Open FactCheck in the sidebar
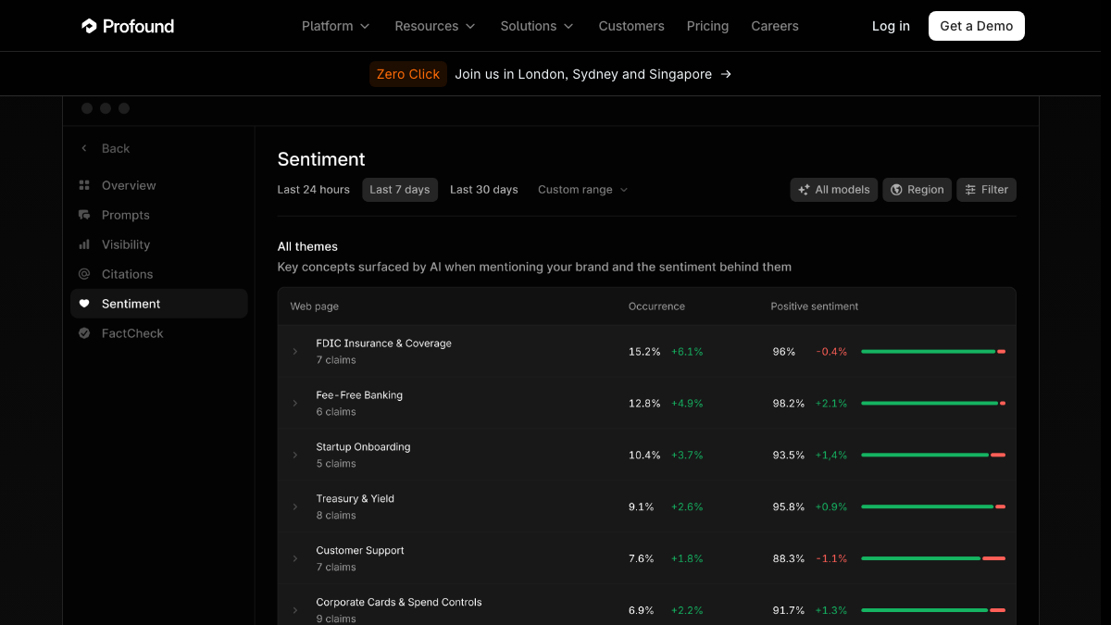The height and width of the screenshot is (625, 1111). point(159,333)
